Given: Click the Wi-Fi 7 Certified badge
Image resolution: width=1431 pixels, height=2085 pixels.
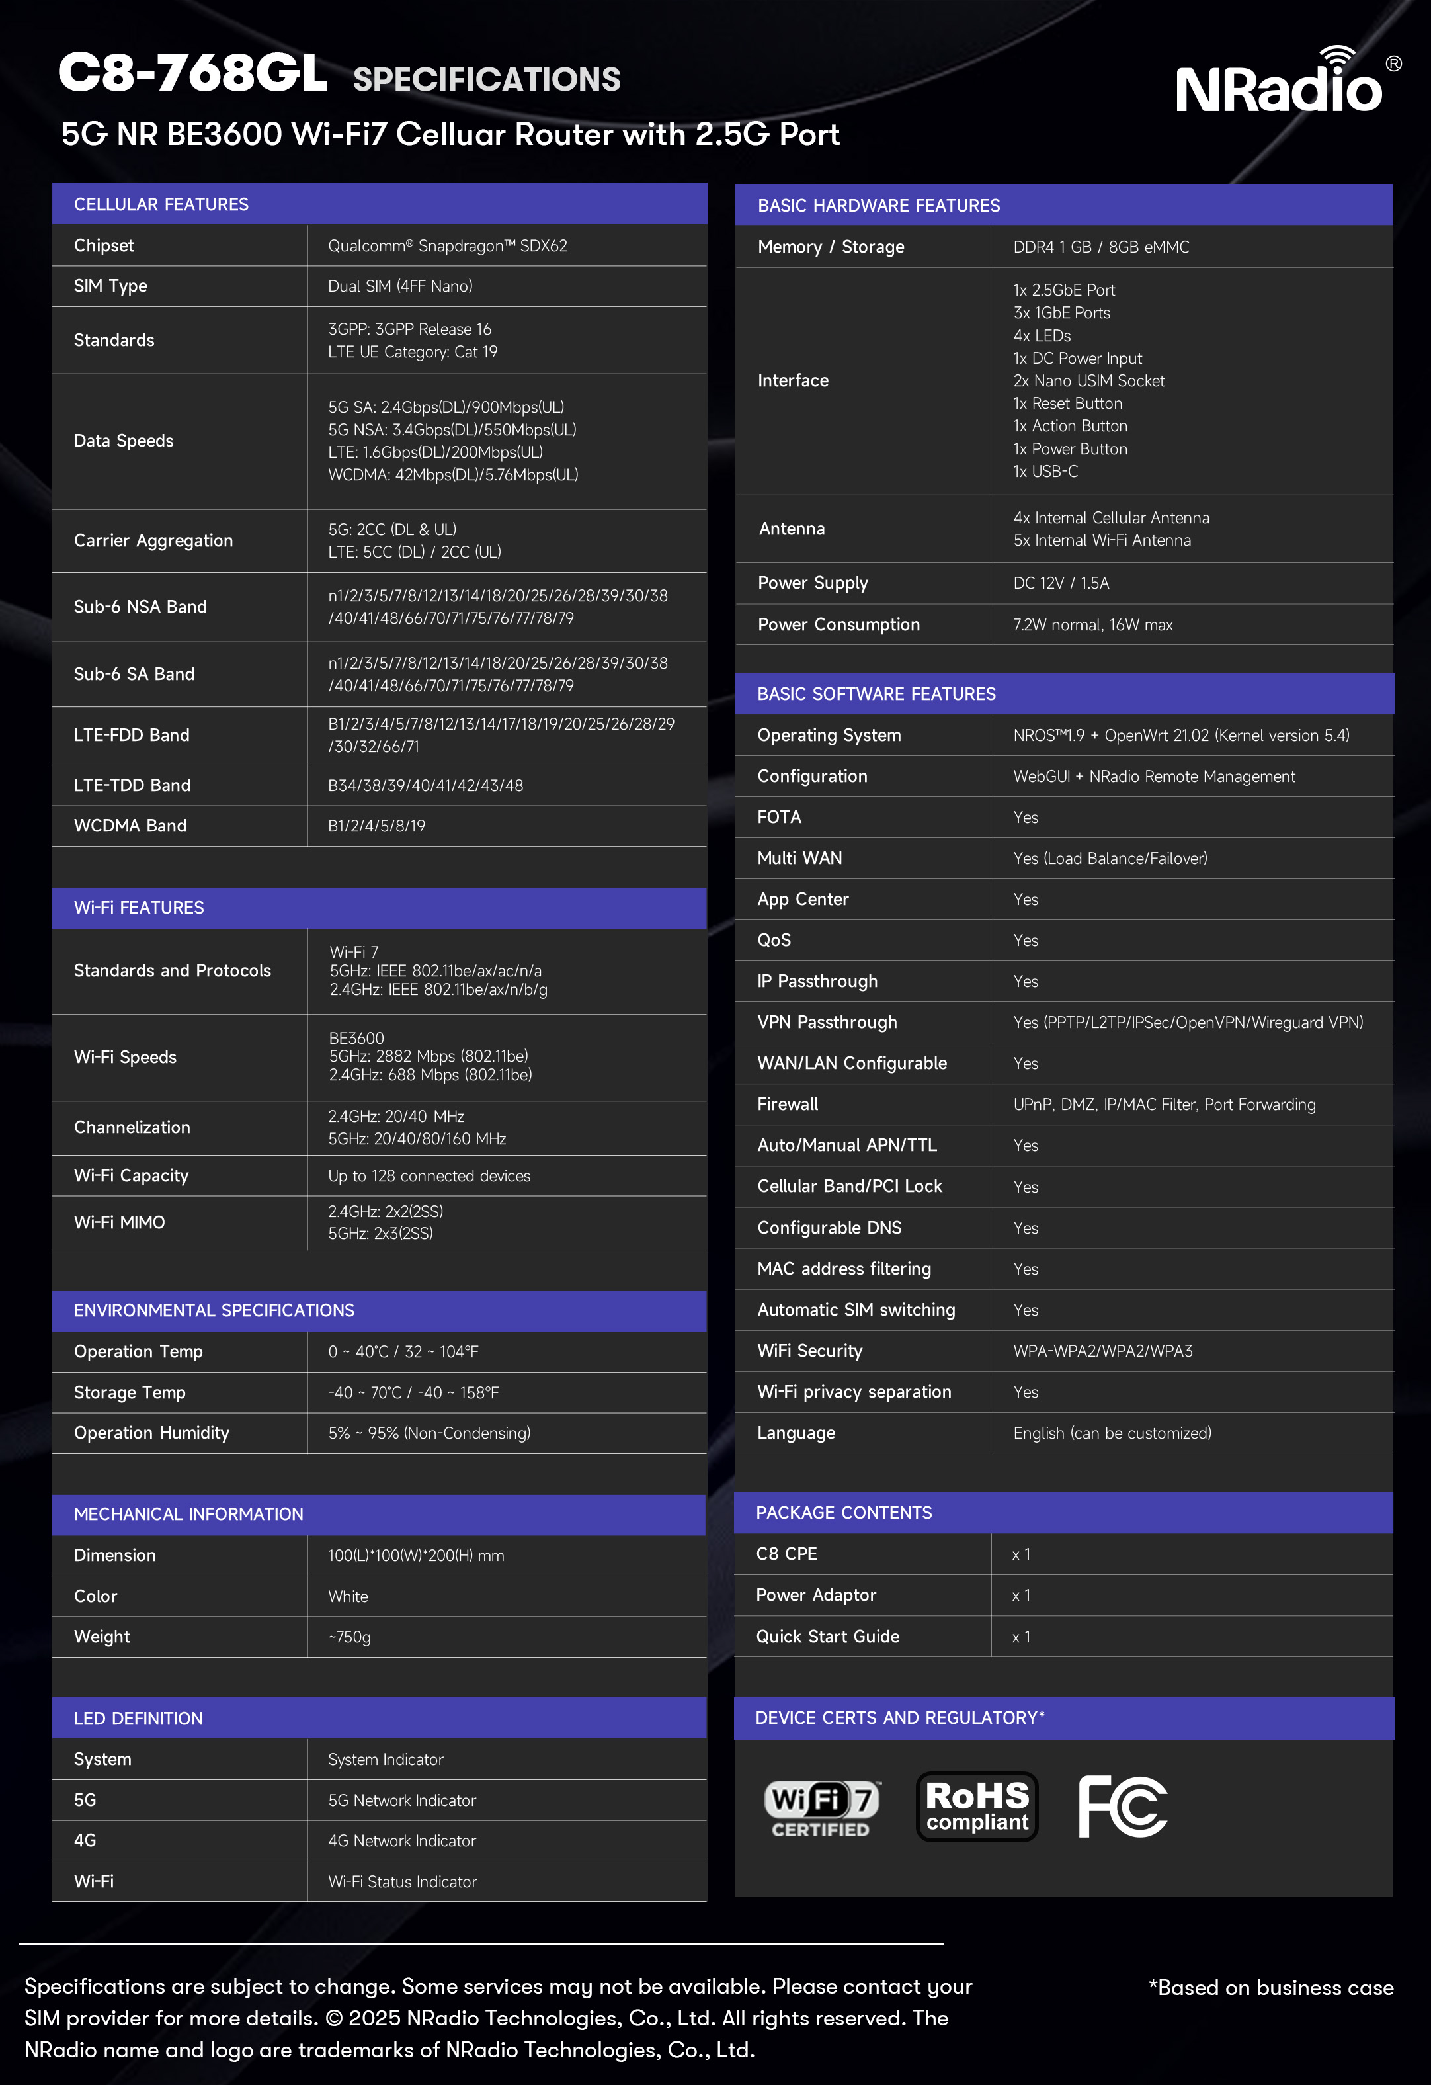Looking at the screenshot, I should (821, 1807).
